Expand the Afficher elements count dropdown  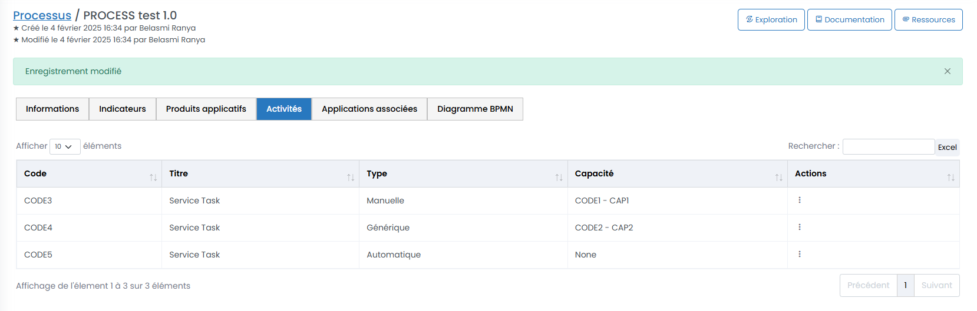64,146
